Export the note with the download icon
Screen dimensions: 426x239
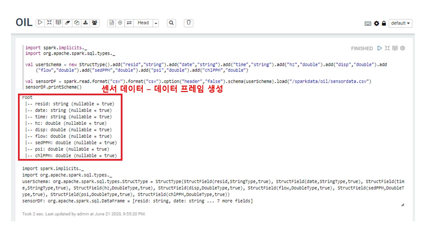pos(86,23)
